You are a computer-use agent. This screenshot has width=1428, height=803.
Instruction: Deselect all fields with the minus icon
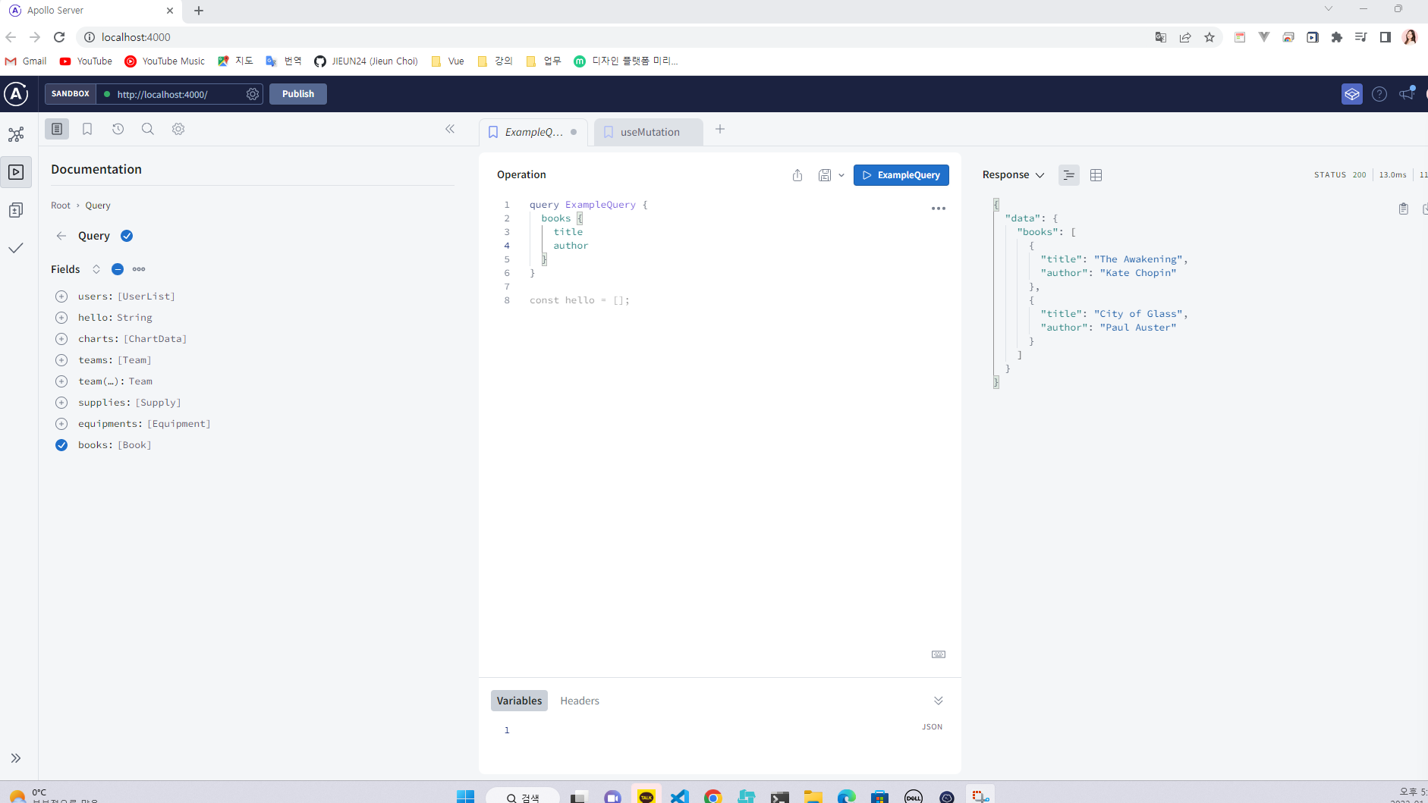[x=118, y=269]
